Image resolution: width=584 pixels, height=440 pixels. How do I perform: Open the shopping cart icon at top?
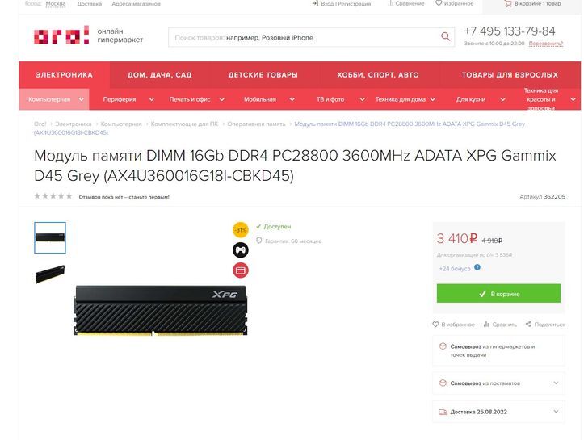click(x=507, y=4)
